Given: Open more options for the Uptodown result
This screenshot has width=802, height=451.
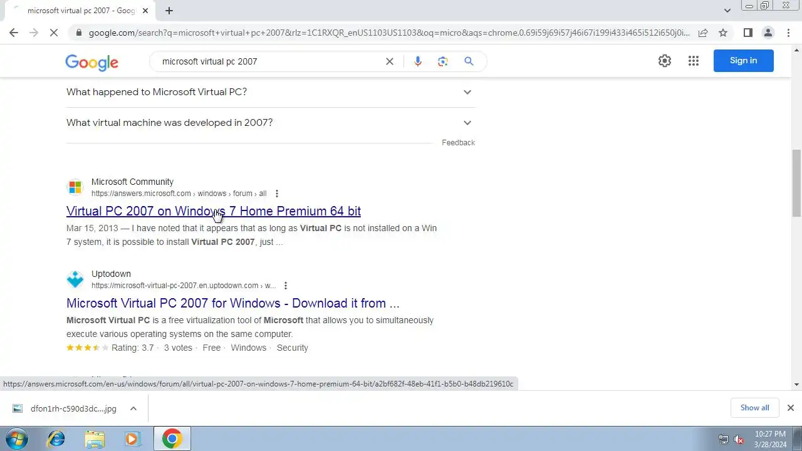Looking at the screenshot, I should click(x=286, y=286).
